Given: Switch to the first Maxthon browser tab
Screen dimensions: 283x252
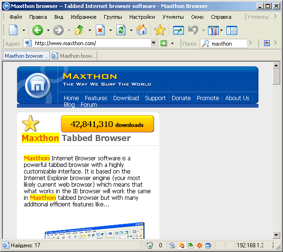Looking at the screenshot, I should pyautogui.click(x=26, y=56).
